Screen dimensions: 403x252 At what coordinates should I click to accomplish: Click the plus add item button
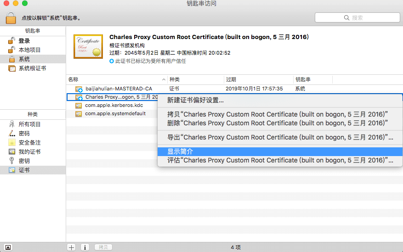(x=71, y=247)
